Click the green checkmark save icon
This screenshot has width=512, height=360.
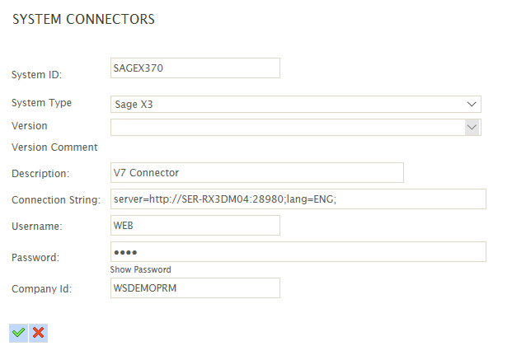click(18, 332)
